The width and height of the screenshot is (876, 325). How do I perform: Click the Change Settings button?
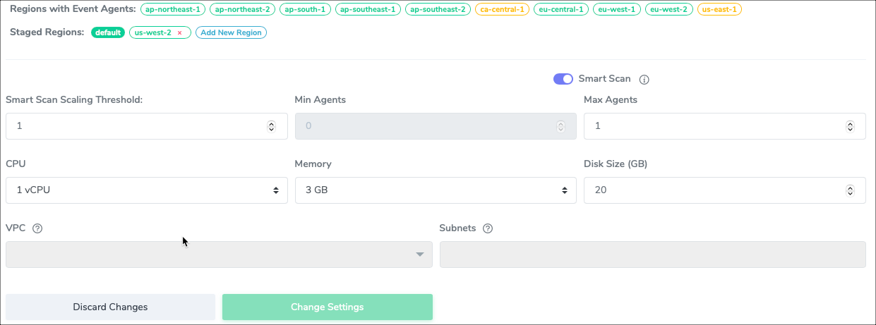(x=328, y=307)
